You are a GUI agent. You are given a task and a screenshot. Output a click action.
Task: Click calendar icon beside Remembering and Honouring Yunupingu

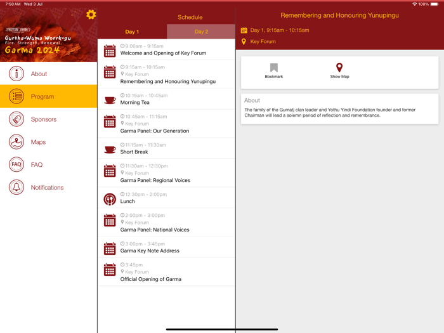click(x=110, y=72)
